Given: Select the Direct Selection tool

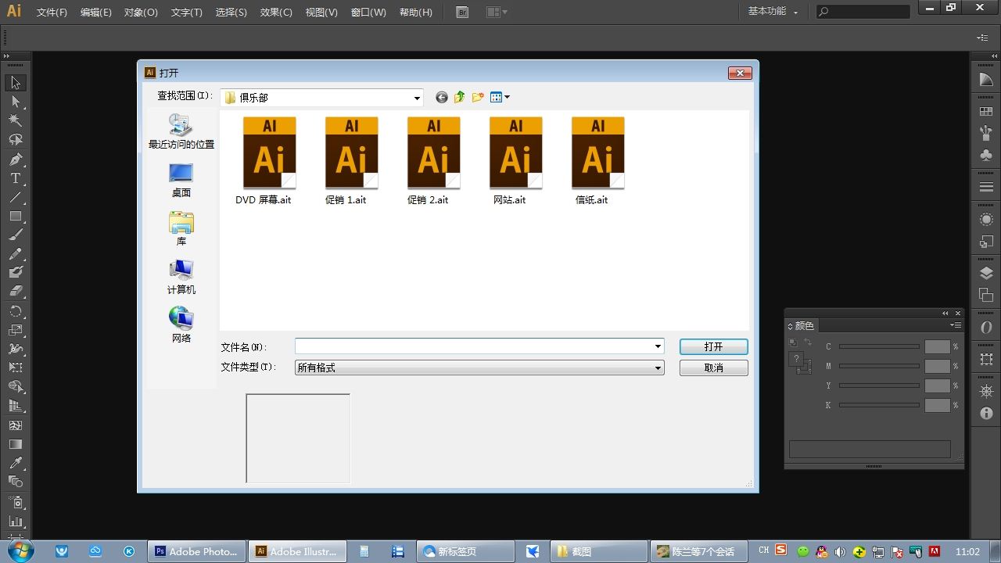Looking at the screenshot, I should pos(16,102).
